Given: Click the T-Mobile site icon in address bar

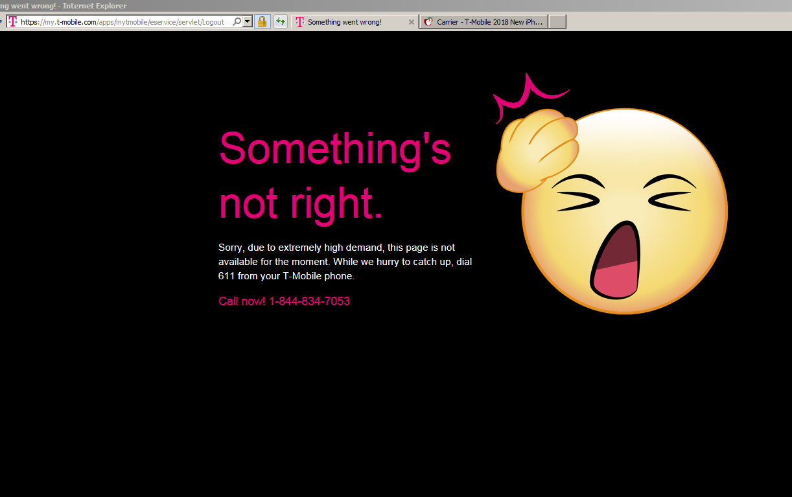Looking at the screenshot, I should (12, 21).
